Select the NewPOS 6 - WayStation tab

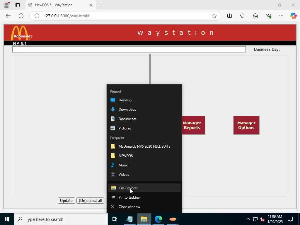(x=60, y=5)
